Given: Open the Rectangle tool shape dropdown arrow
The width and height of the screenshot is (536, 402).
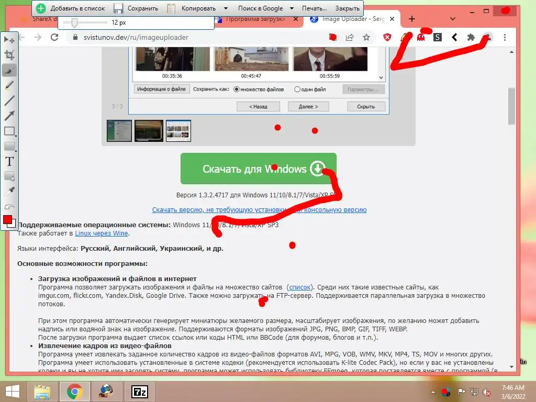Looking at the screenshot, I should point(16,136).
